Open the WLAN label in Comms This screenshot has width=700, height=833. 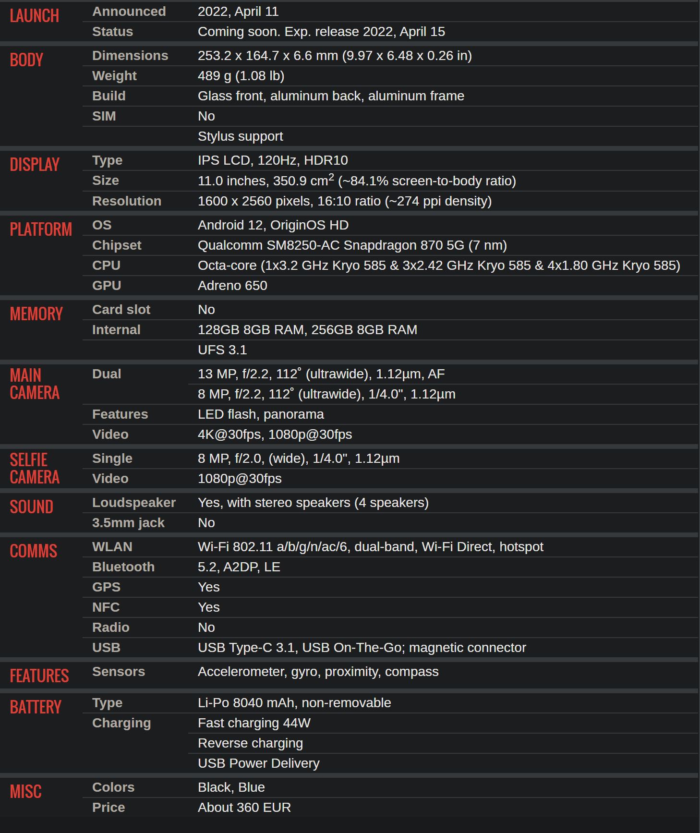tap(112, 547)
